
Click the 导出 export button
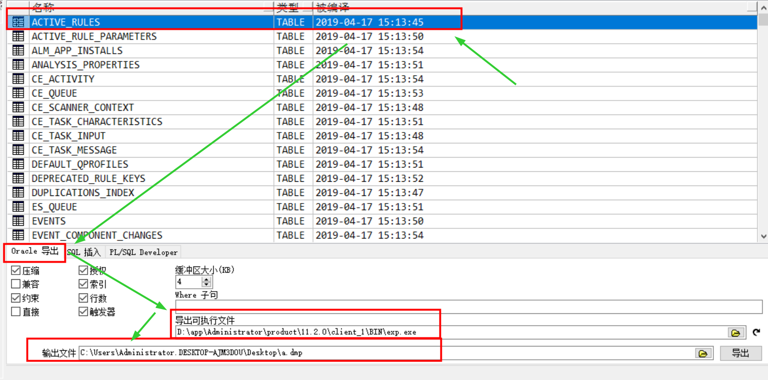point(741,353)
